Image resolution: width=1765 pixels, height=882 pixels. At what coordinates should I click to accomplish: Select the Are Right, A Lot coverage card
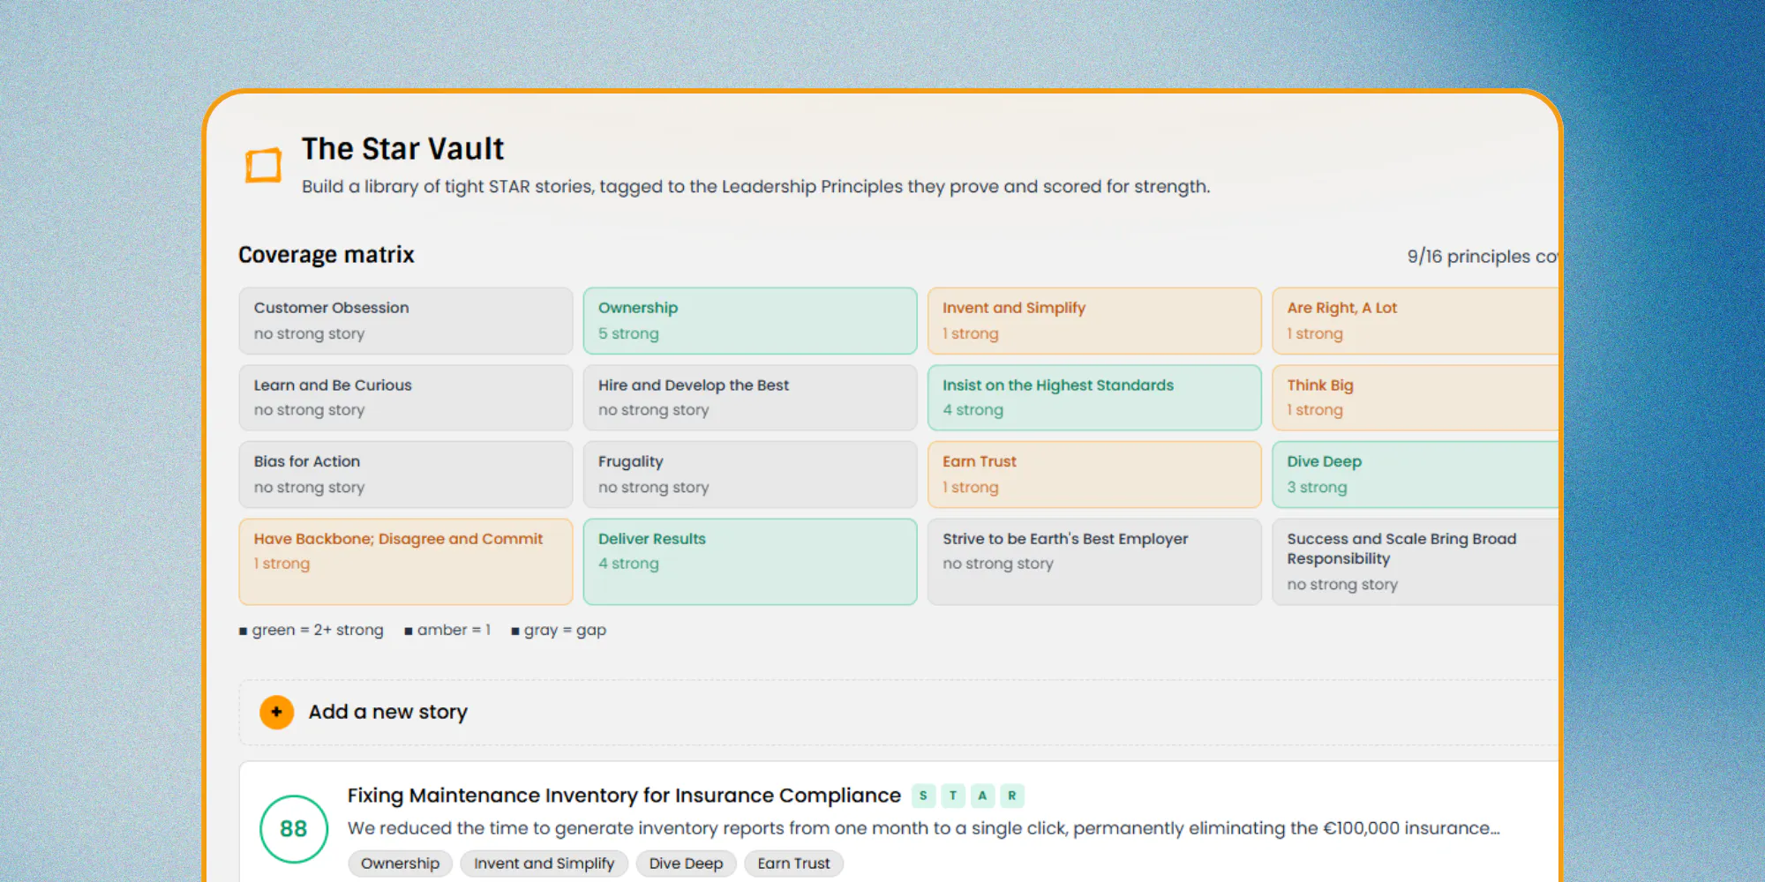[1416, 320]
